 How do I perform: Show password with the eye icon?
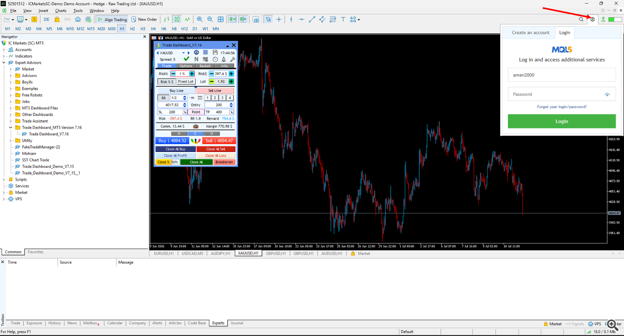tap(607, 95)
